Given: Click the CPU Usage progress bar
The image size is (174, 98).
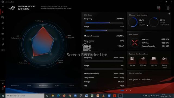Looking at the screenshot, I should 104,30.
